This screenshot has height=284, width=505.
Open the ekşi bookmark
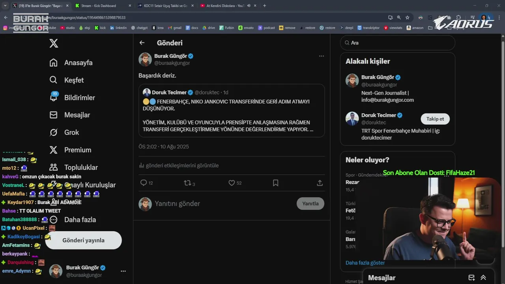click(84, 28)
